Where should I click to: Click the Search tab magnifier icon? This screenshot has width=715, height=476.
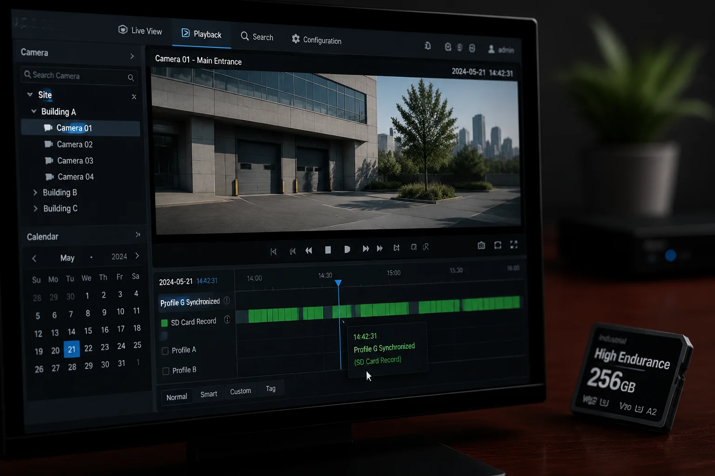click(244, 36)
